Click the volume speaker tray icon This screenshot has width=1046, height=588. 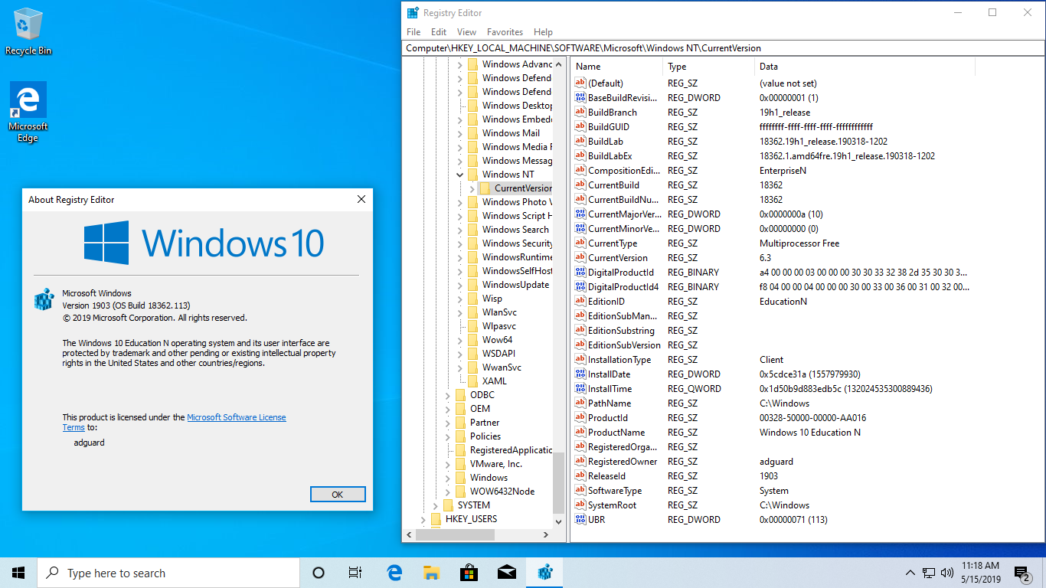947,573
